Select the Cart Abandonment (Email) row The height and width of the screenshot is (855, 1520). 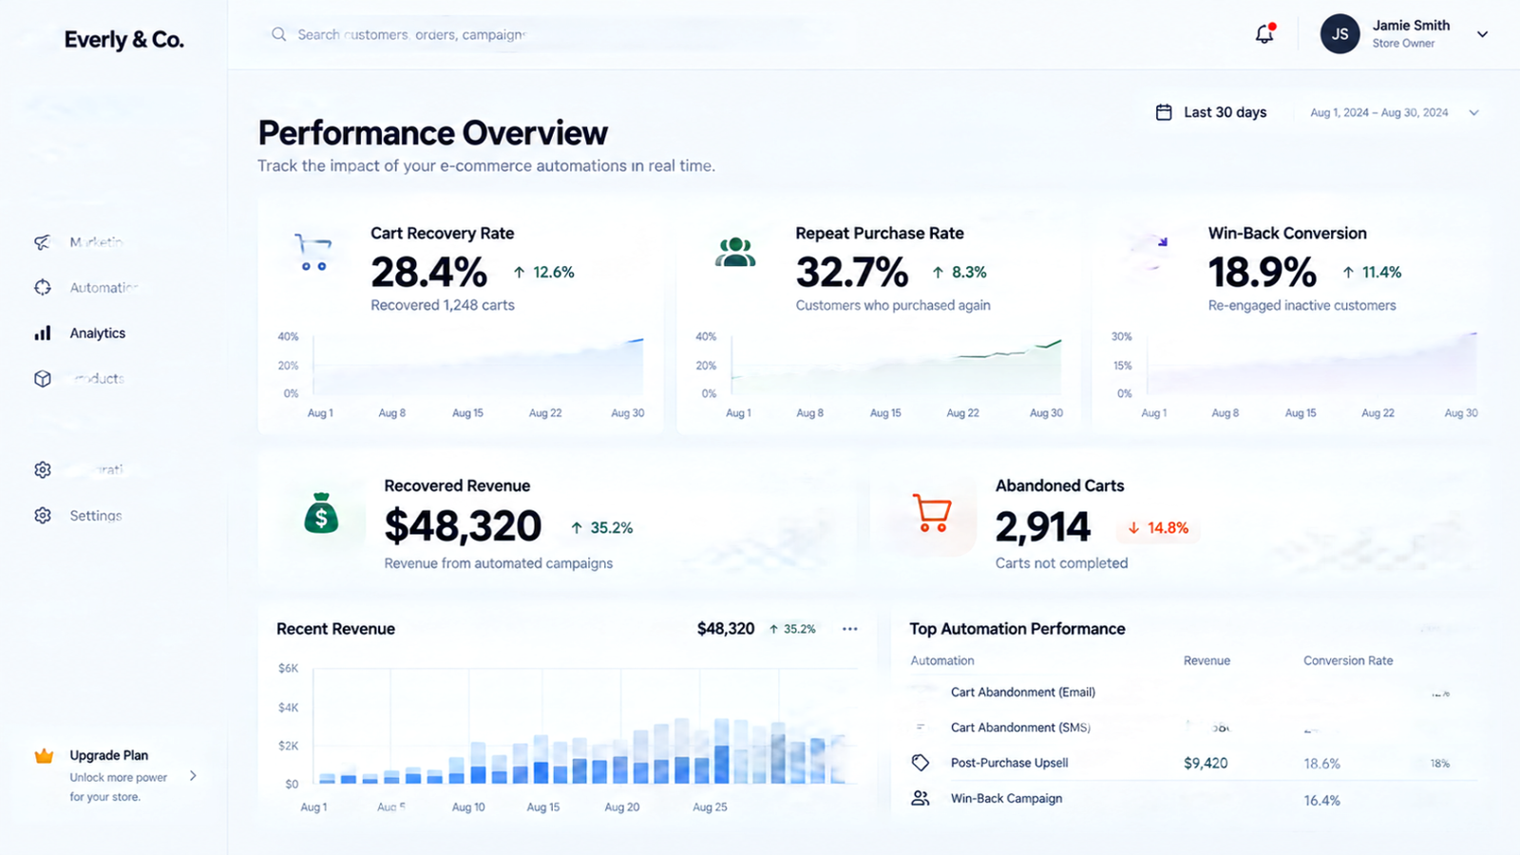pos(1192,693)
